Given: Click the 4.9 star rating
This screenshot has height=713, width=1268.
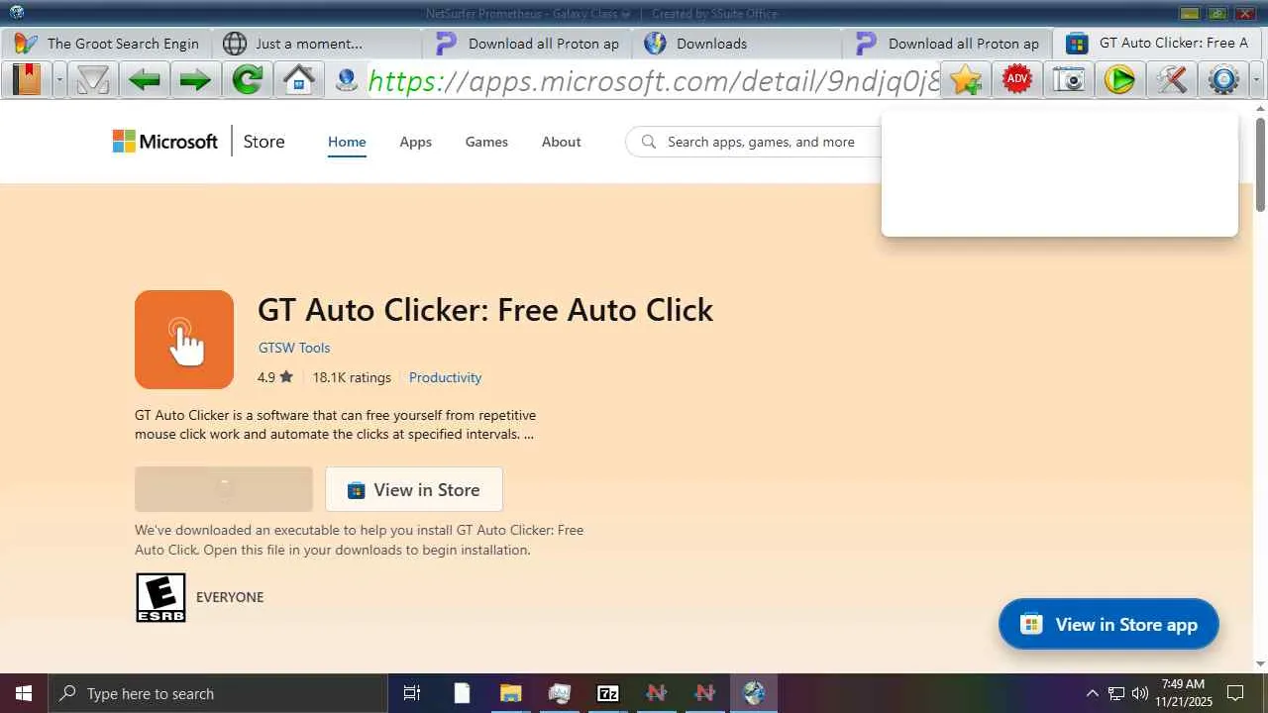Looking at the screenshot, I should (275, 377).
